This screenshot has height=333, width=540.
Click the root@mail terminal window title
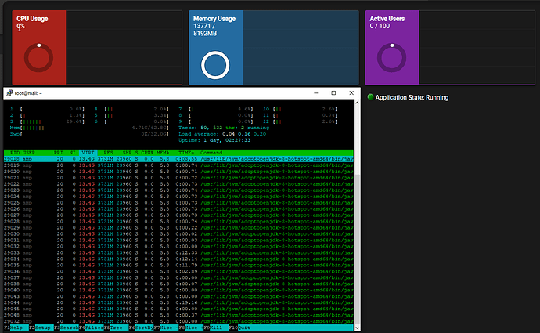pyautogui.click(x=28, y=93)
